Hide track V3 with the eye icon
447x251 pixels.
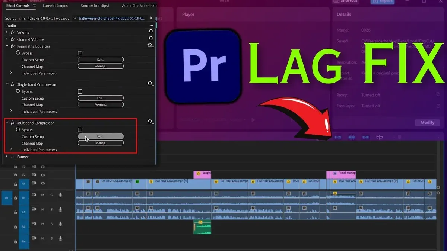[43, 167]
